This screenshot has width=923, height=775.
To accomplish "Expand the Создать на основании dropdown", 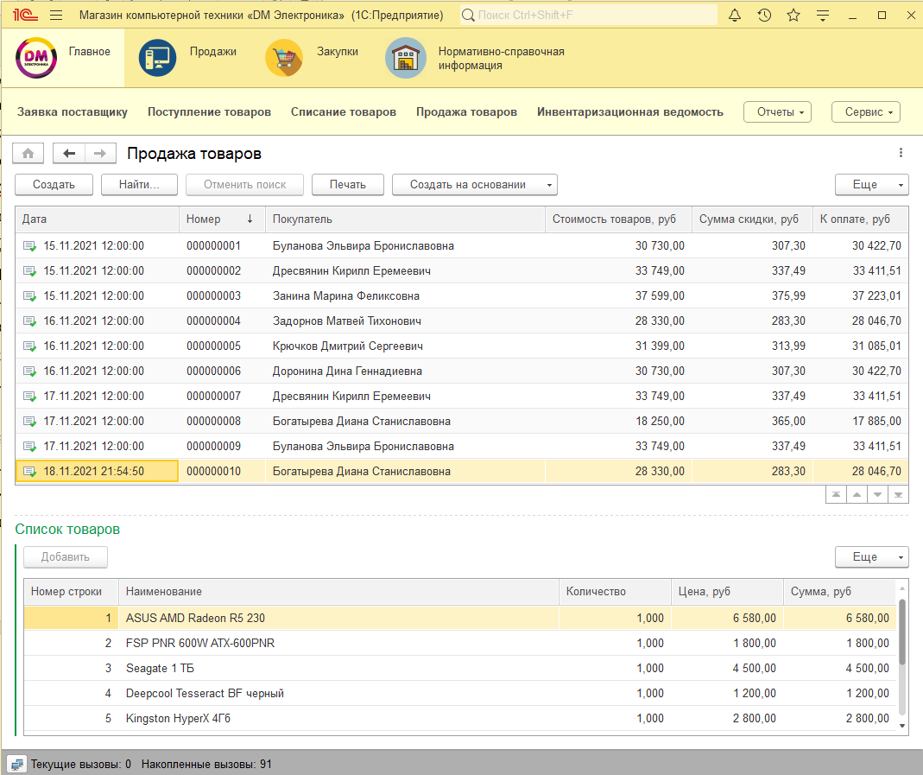I will point(474,184).
